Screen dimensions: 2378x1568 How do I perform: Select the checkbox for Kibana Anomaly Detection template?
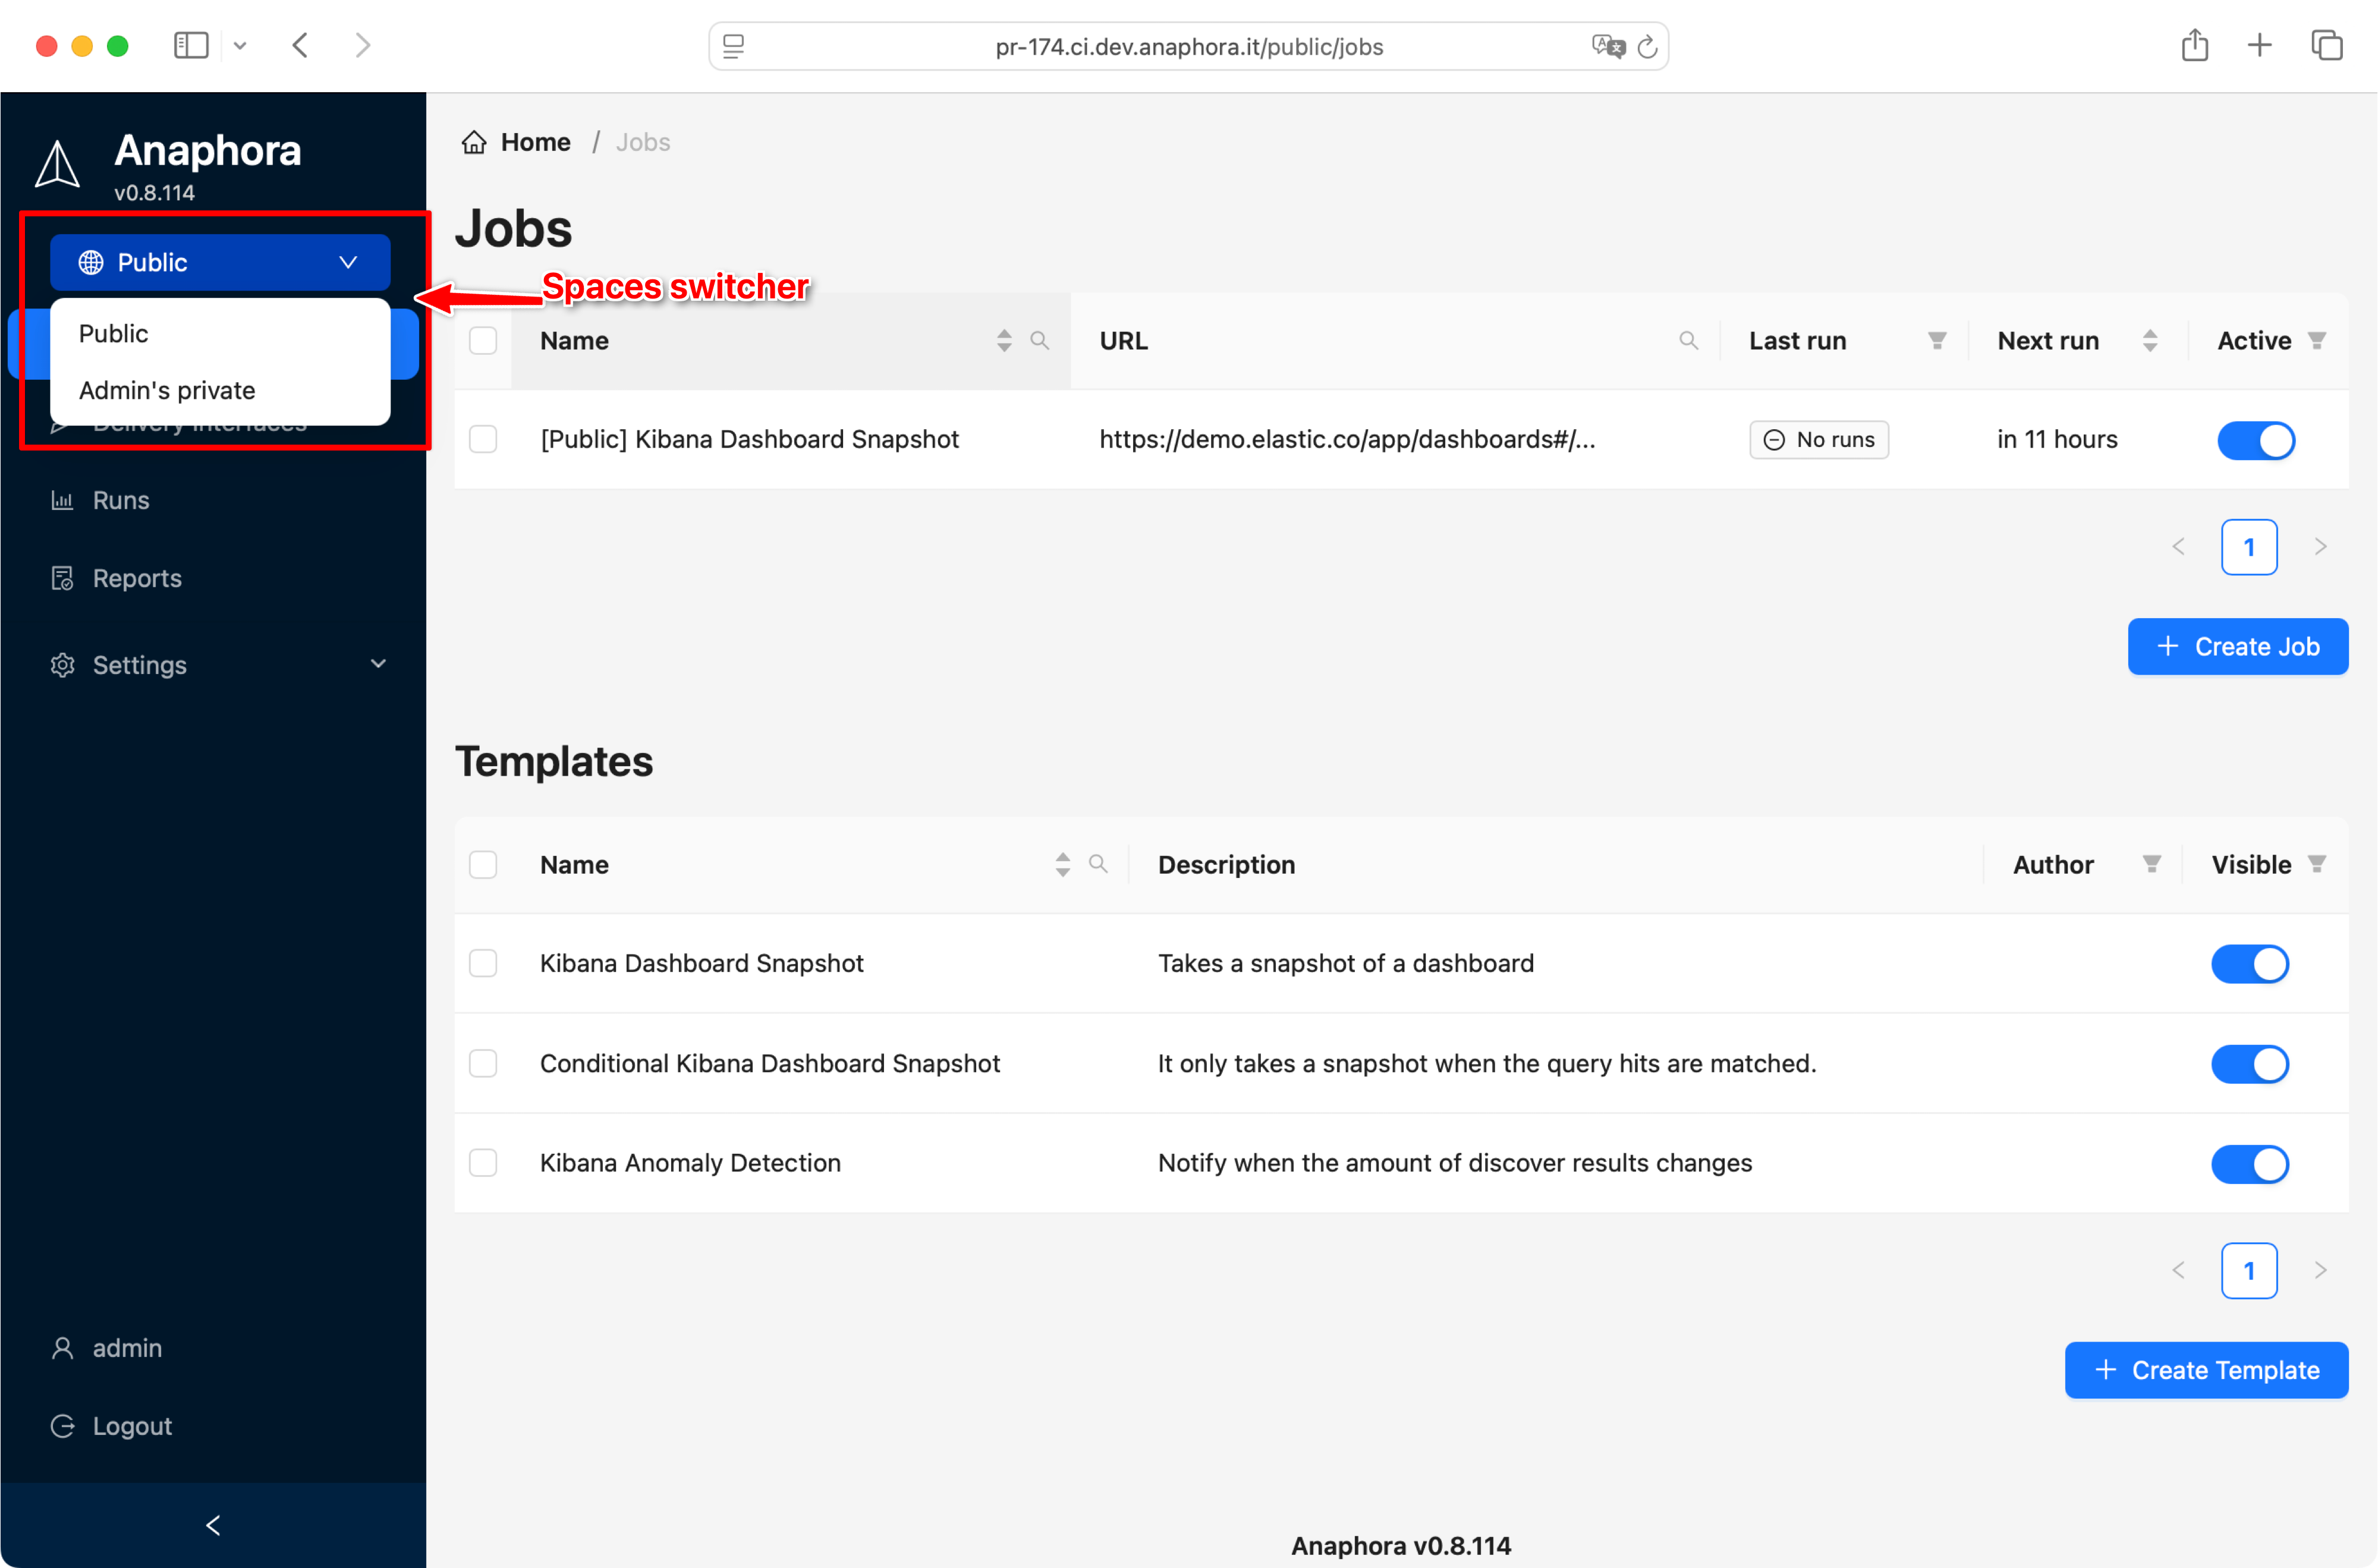pyautogui.click(x=484, y=1162)
